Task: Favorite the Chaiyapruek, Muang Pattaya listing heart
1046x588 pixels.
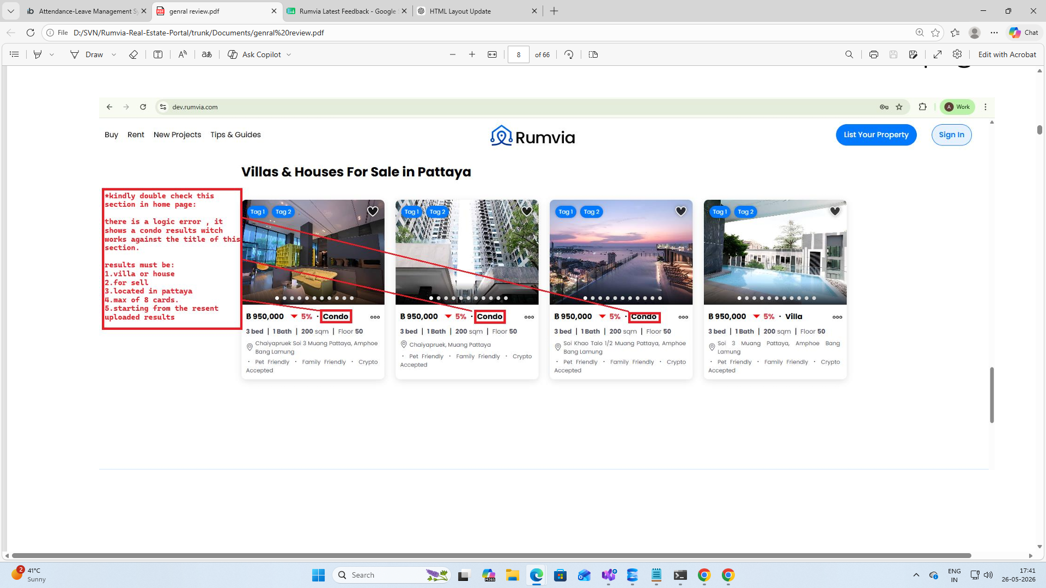Action: point(527,211)
